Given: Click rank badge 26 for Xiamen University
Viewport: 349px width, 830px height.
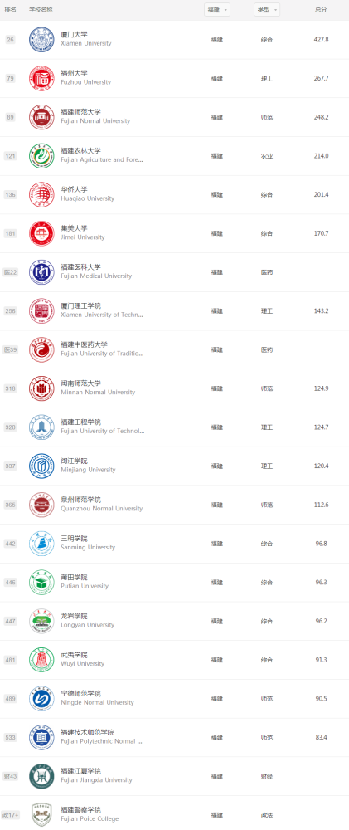Looking at the screenshot, I should 11,40.
